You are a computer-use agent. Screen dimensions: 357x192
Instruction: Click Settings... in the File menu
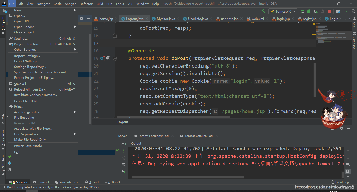point(43,38)
